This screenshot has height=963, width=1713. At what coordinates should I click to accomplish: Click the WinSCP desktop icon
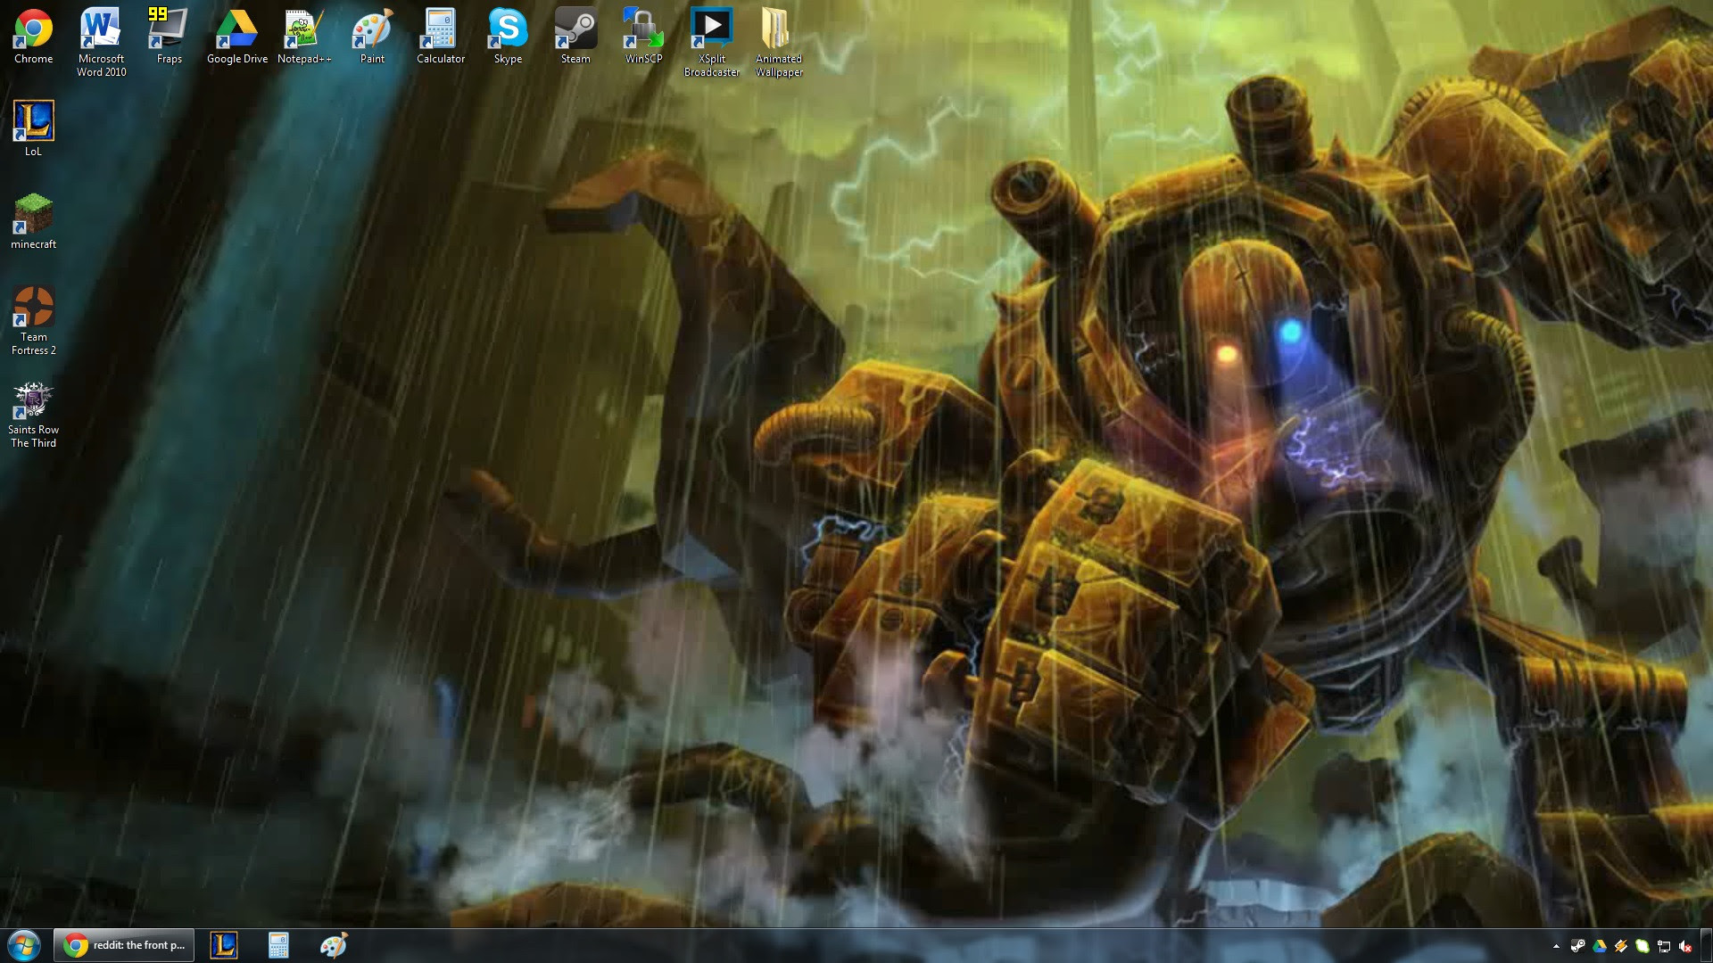pos(643,37)
